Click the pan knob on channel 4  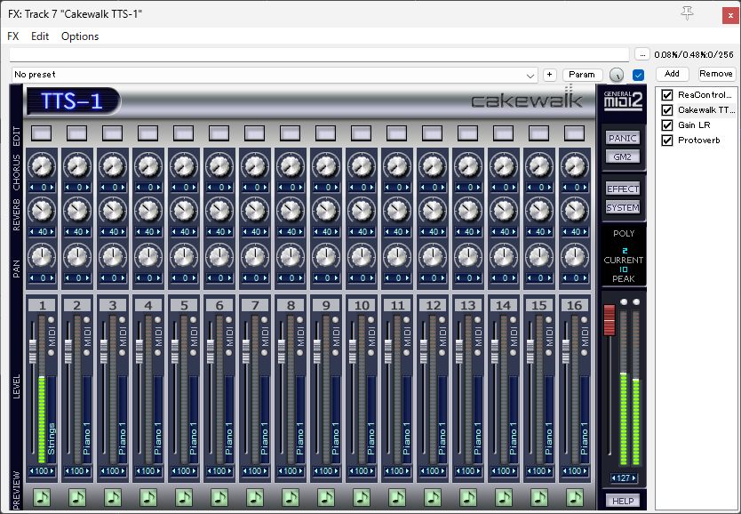click(x=148, y=257)
